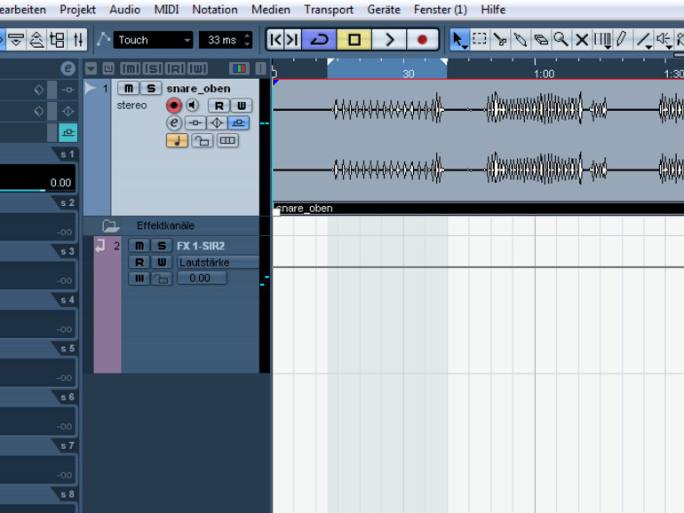Start playback with the Play button
684x513 pixels.
[389, 40]
